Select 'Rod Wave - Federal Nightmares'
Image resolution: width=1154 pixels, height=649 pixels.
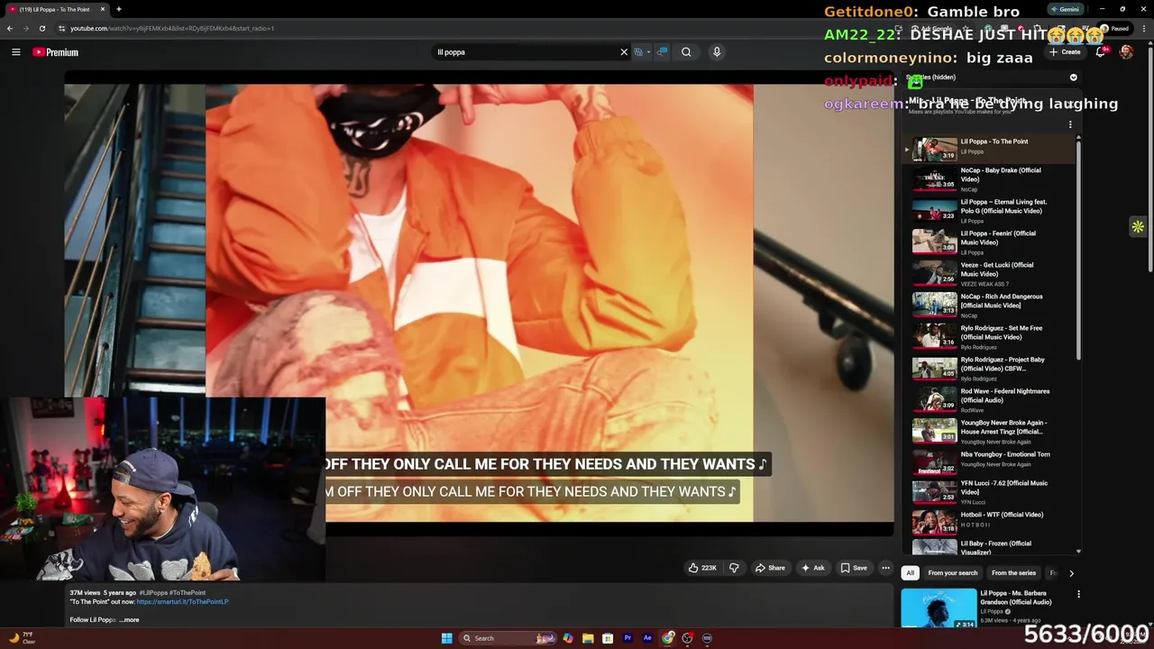987,400
